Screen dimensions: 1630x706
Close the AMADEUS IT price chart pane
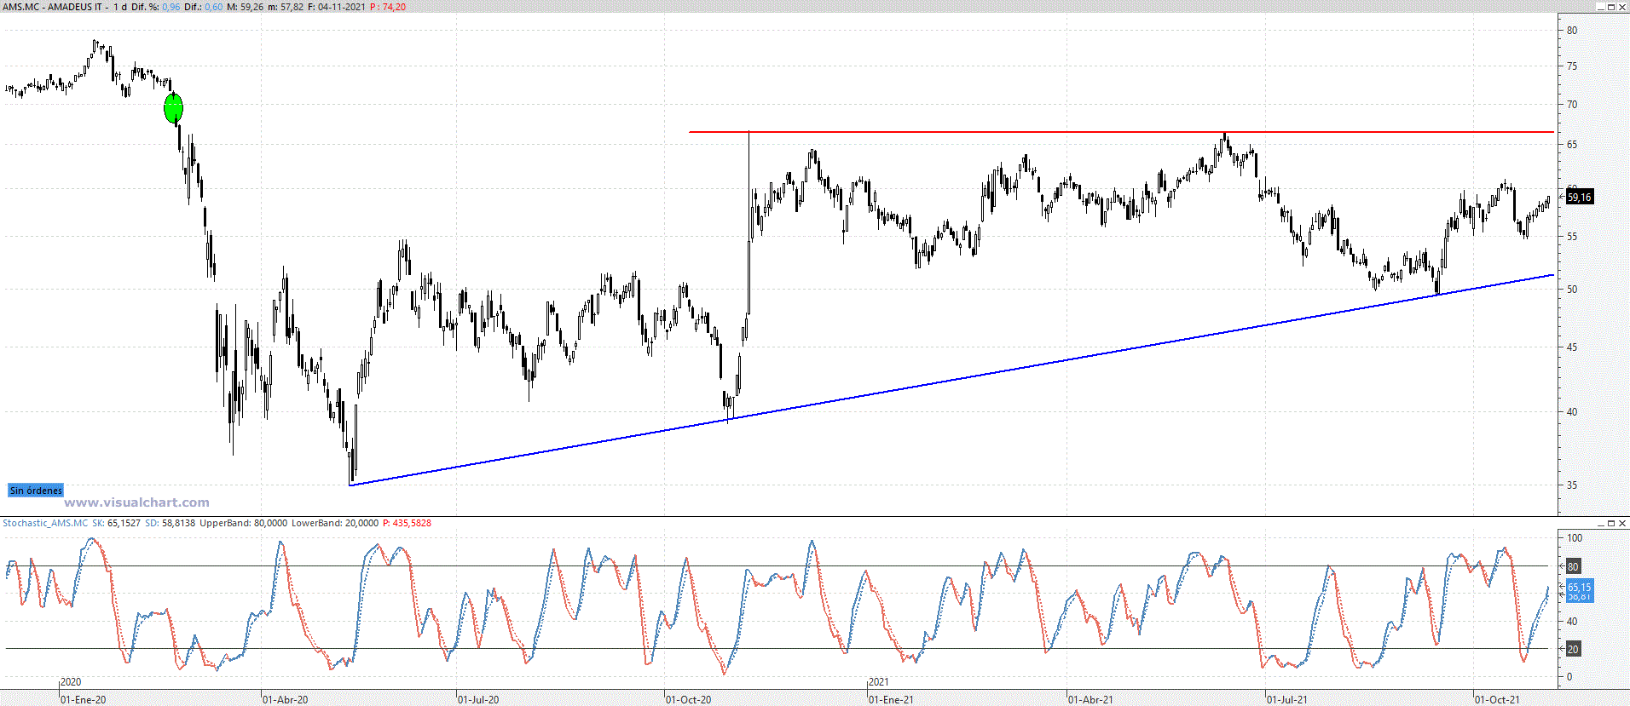coord(1622,7)
